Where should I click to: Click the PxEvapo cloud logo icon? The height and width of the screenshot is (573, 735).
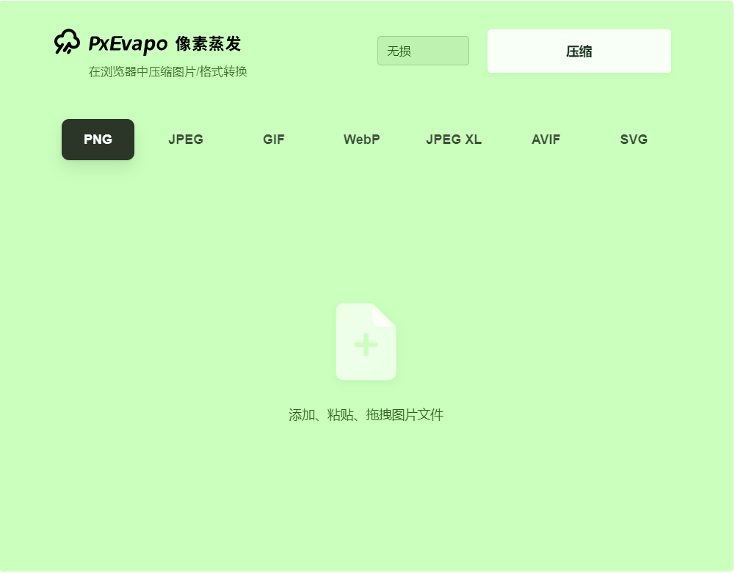pyautogui.click(x=67, y=43)
